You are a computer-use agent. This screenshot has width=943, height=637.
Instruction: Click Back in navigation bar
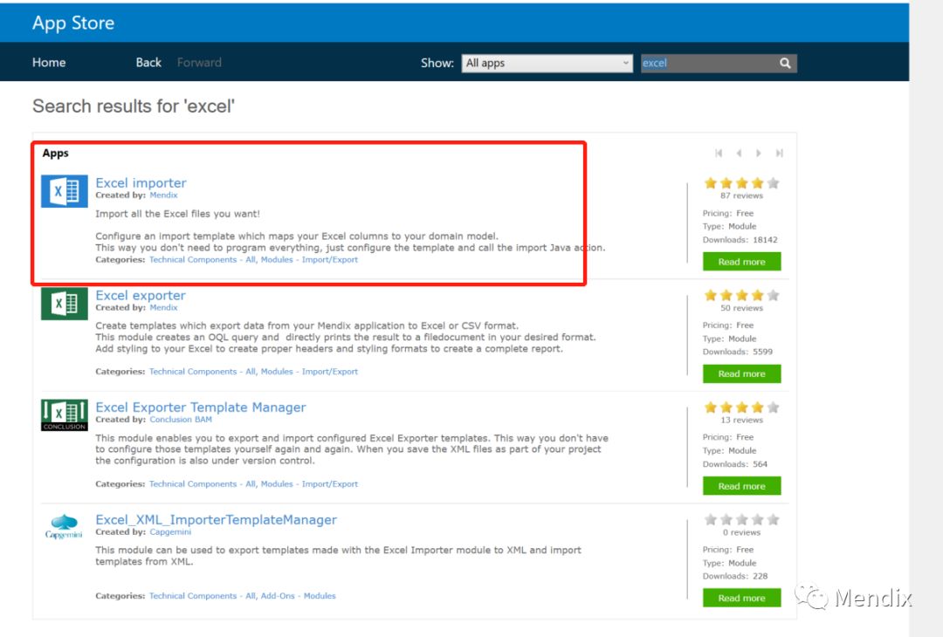148,63
